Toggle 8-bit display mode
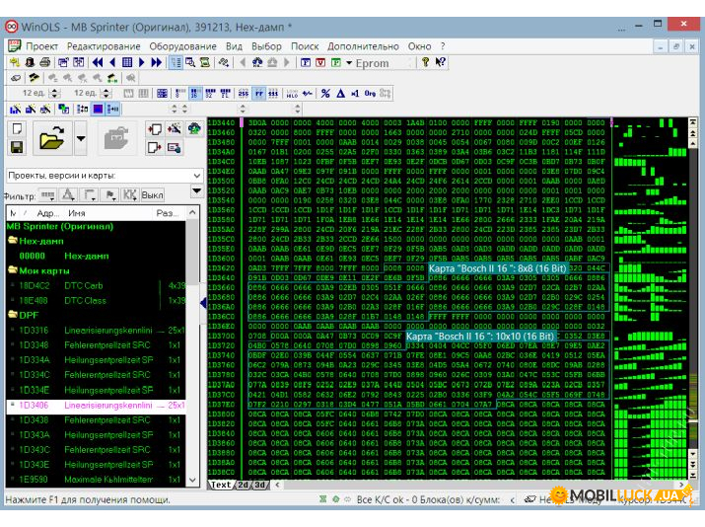 [179, 93]
